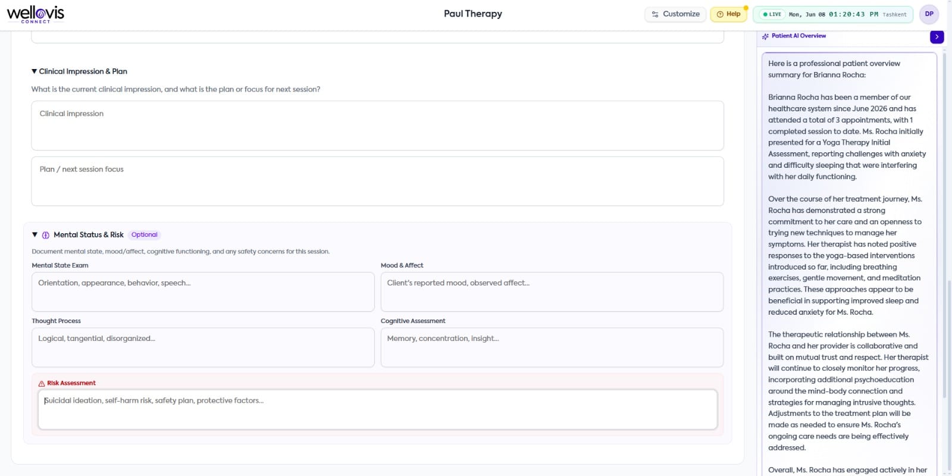Collapse the Clinical Impression & Plan section

pyautogui.click(x=35, y=71)
